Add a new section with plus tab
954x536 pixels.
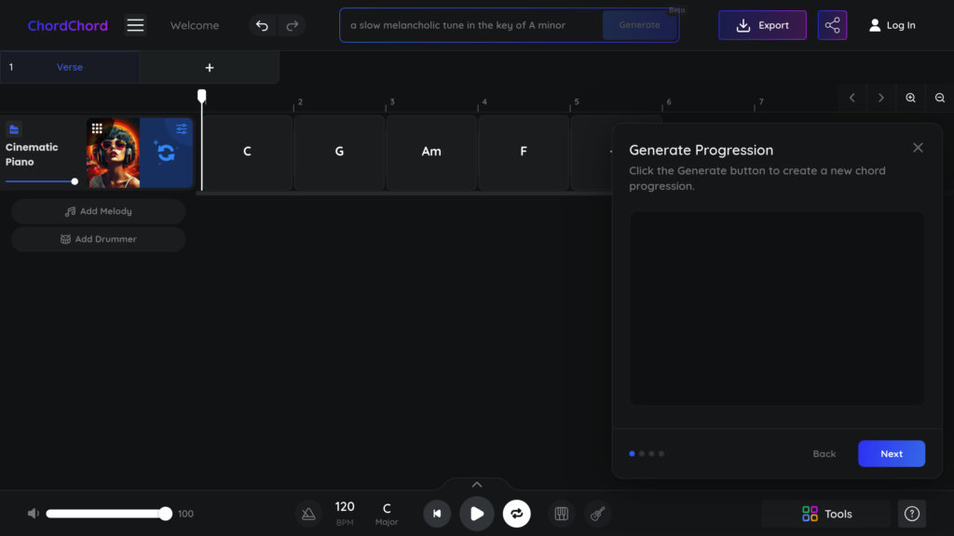[x=210, y=67]
